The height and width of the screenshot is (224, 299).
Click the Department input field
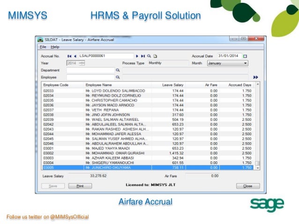tap(90, 70)
